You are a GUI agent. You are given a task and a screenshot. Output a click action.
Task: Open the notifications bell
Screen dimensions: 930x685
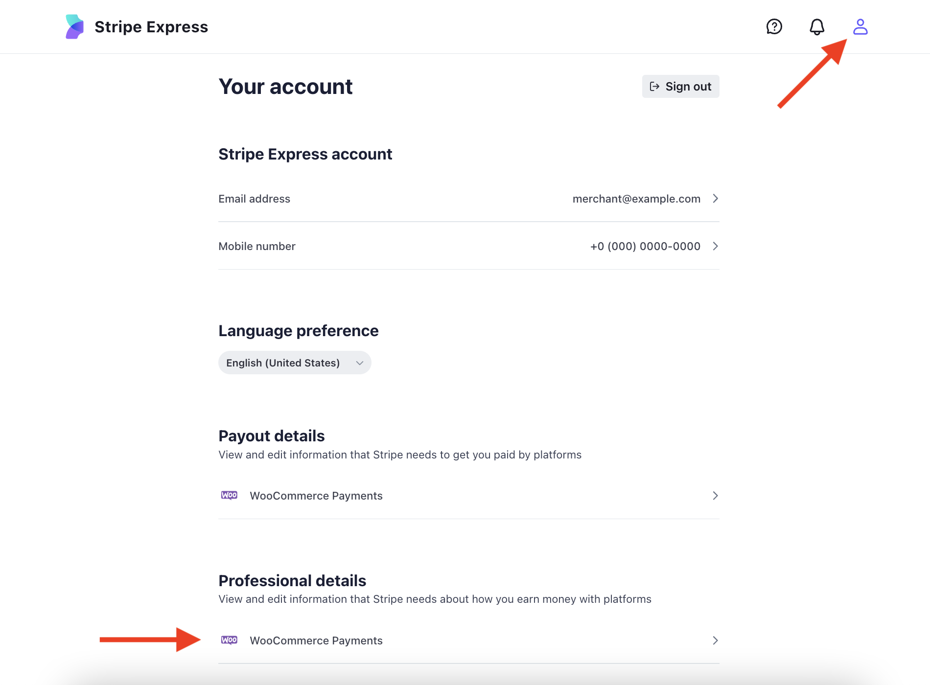(816, 27)
